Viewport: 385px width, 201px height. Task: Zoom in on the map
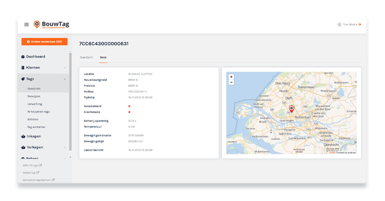(x=231, y=77)
